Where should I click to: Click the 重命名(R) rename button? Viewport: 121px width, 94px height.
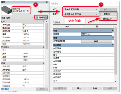109,19
